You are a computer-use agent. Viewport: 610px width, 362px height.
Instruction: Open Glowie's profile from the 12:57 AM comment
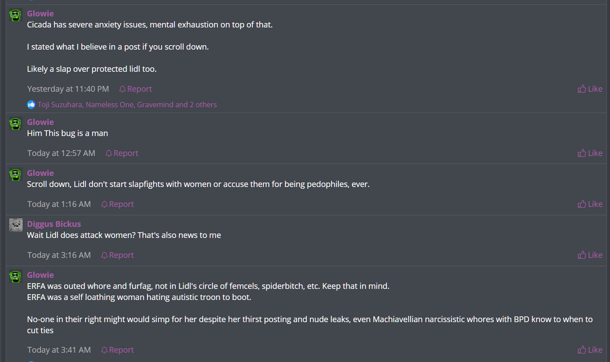click(40, 122)
